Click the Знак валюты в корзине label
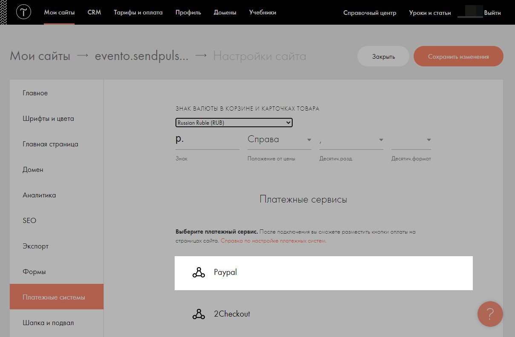 (x=247, y=109)
